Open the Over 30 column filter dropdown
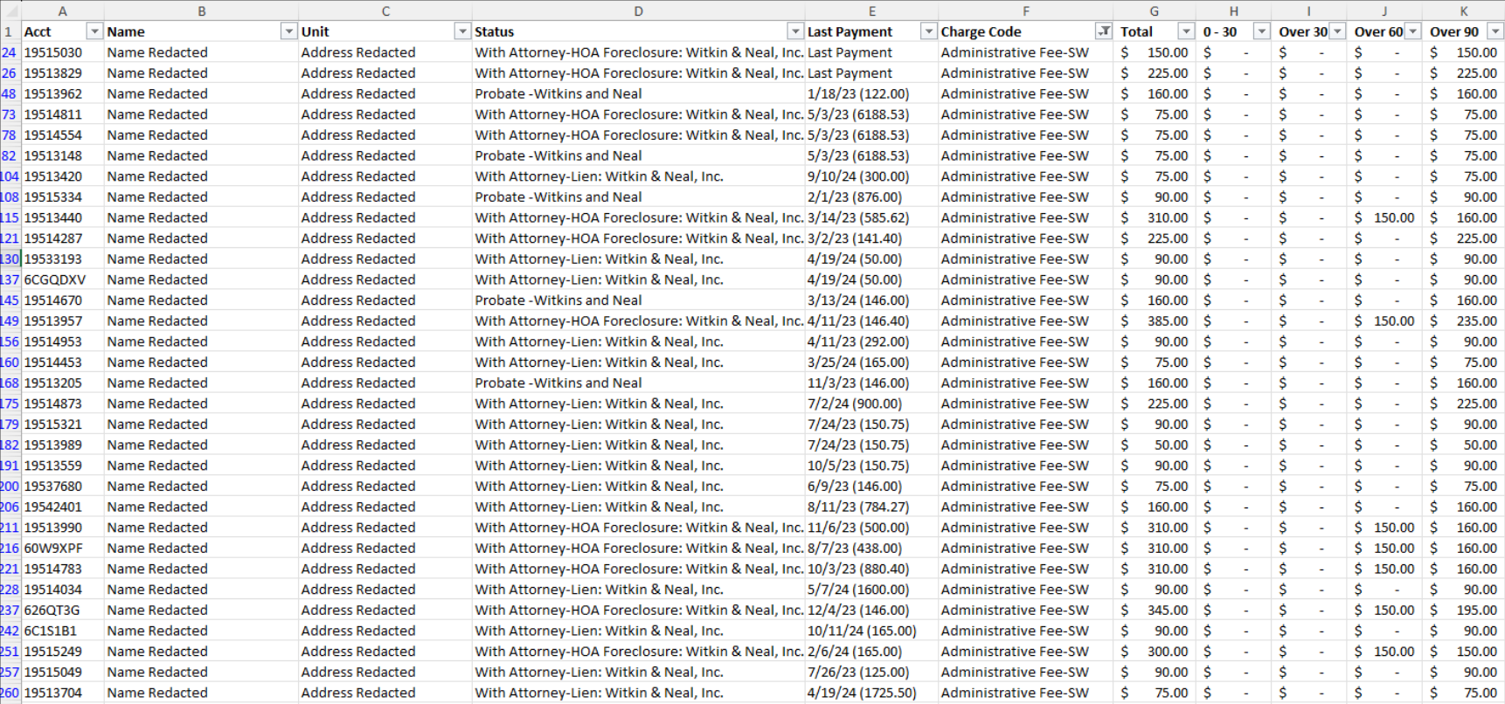Image resolution: width=1505 pixels, height=704 pixels. 1337,31
